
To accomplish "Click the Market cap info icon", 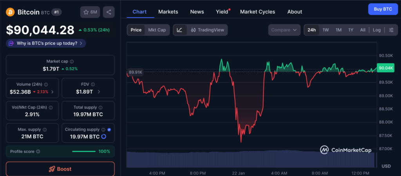I will pos(72,62).
